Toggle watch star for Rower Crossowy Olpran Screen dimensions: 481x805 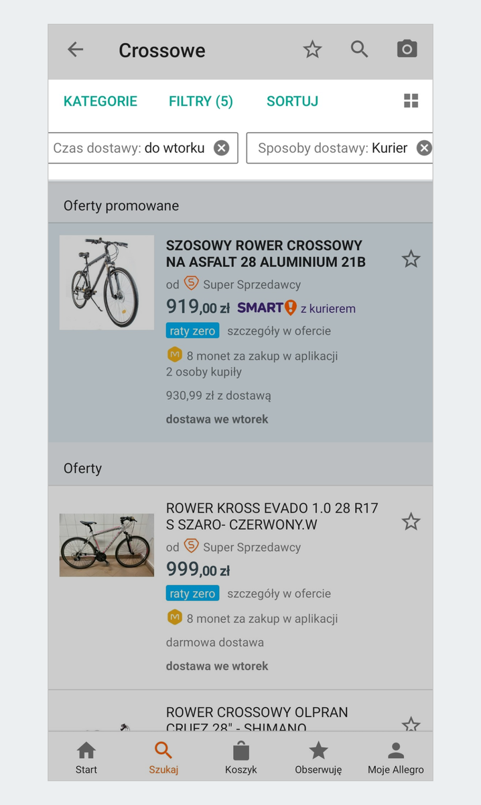[x=411, y=724]
